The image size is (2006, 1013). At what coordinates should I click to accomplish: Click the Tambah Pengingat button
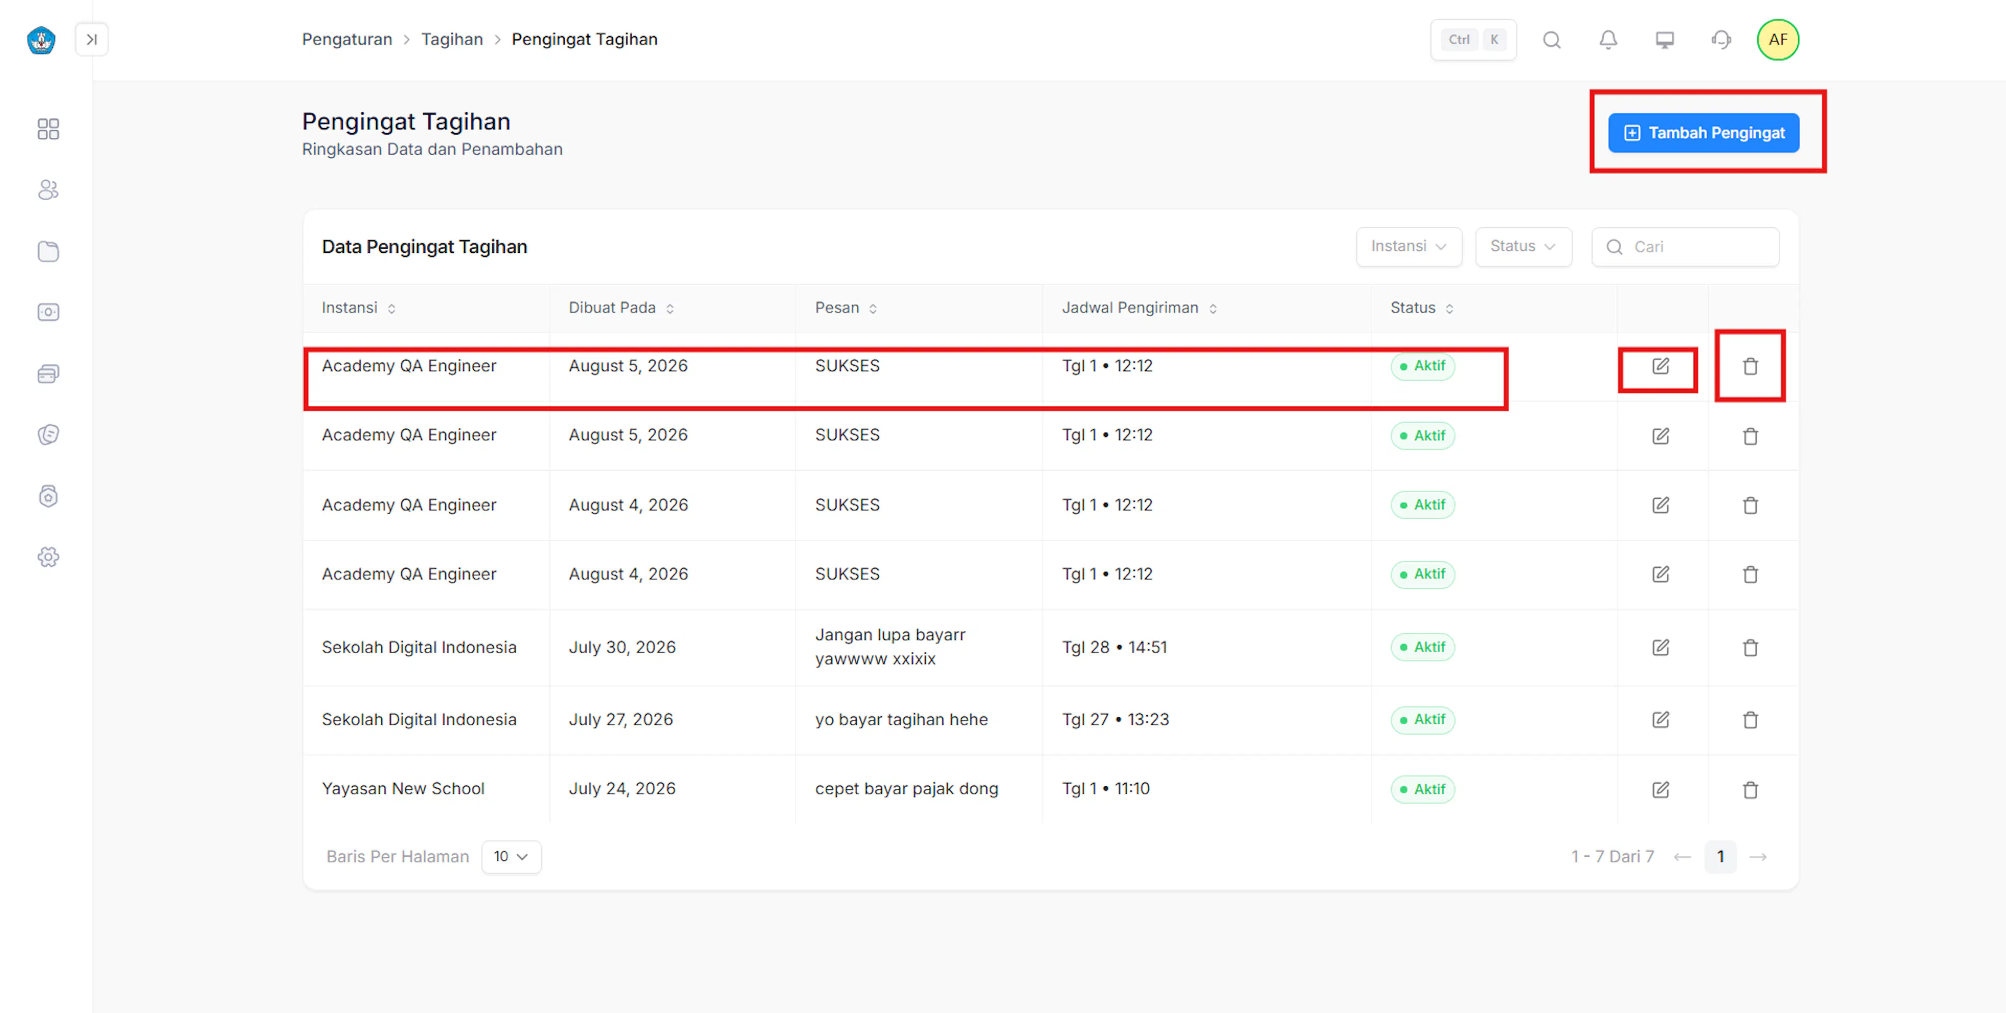point(1703,133)
